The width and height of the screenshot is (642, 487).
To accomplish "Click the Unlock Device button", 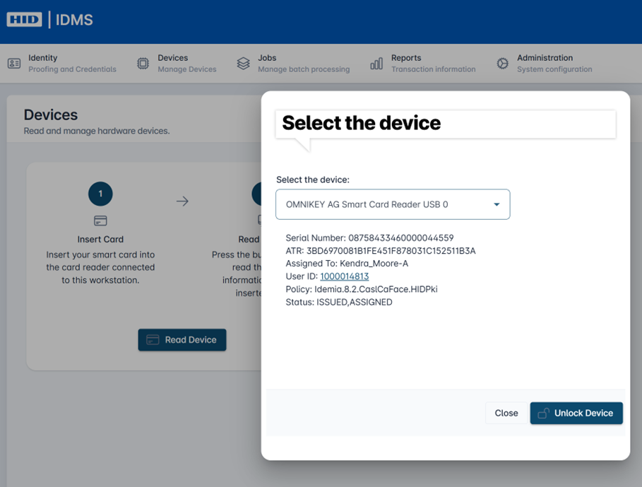I will click(576, 413).
